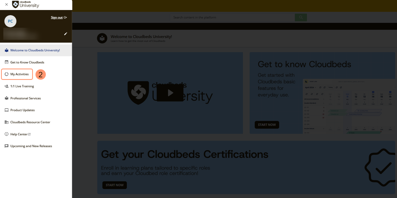Open Cloudbeds Resource Center
Viewport: 397px width, 198px height.
pyautogui.click(x=30, y=122)
